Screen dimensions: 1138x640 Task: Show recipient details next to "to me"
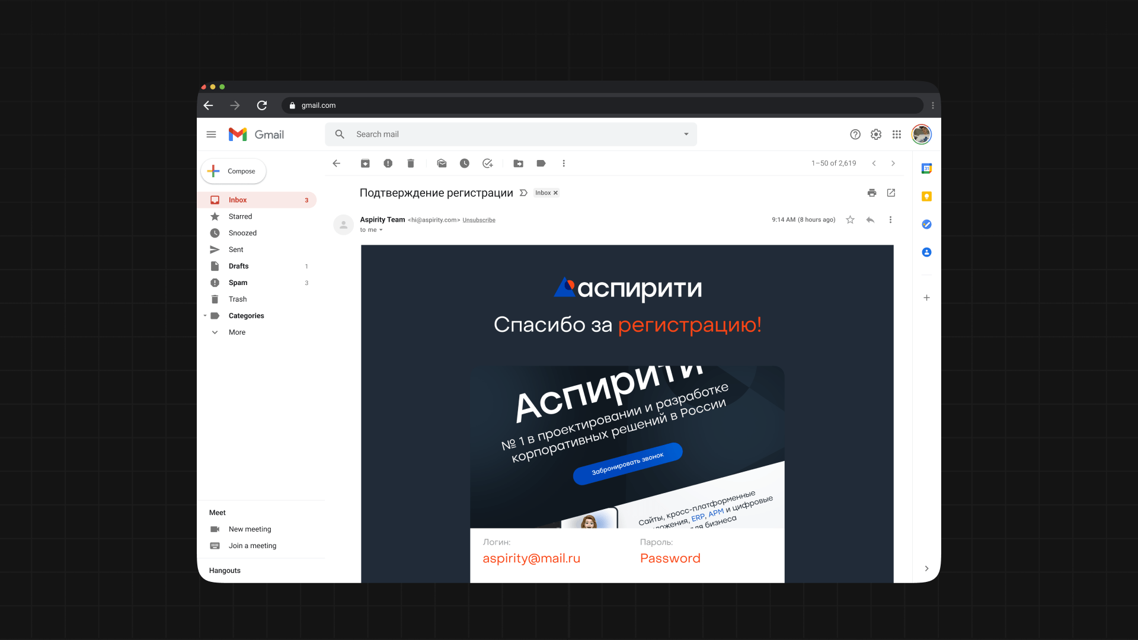click(x=381, y=231)
